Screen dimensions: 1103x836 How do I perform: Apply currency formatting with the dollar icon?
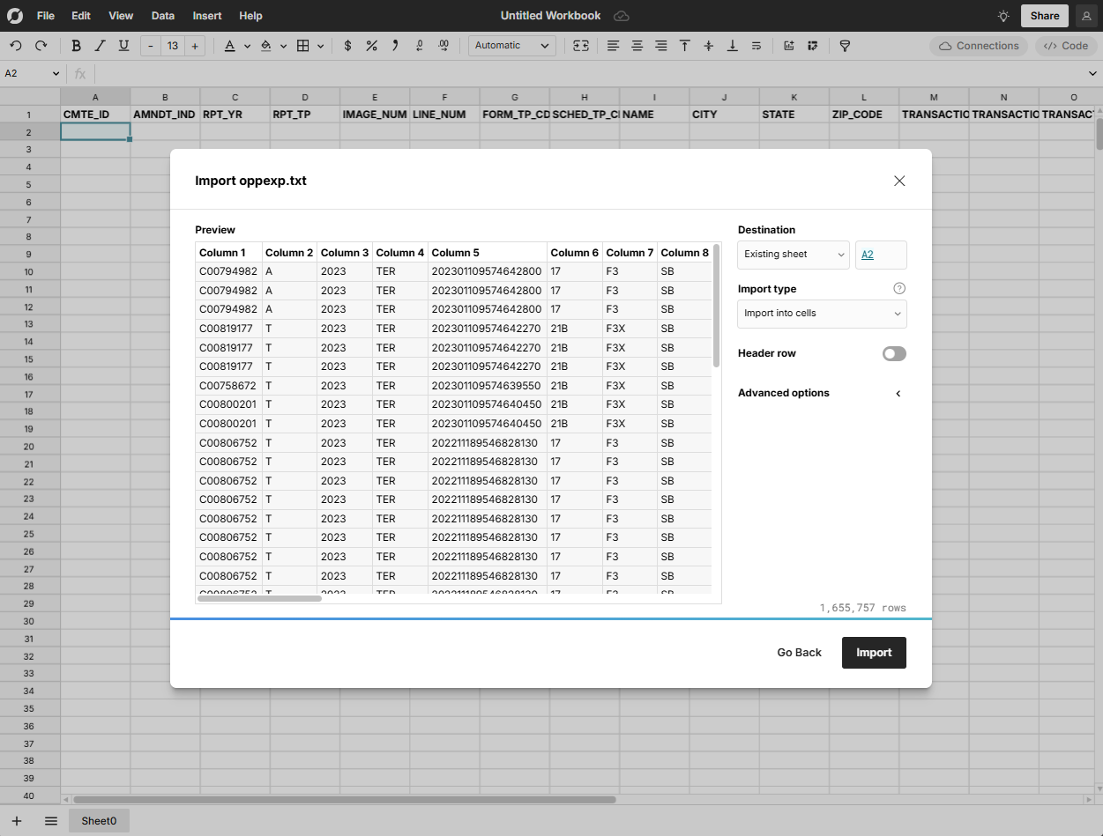click(x=348, y=45)
